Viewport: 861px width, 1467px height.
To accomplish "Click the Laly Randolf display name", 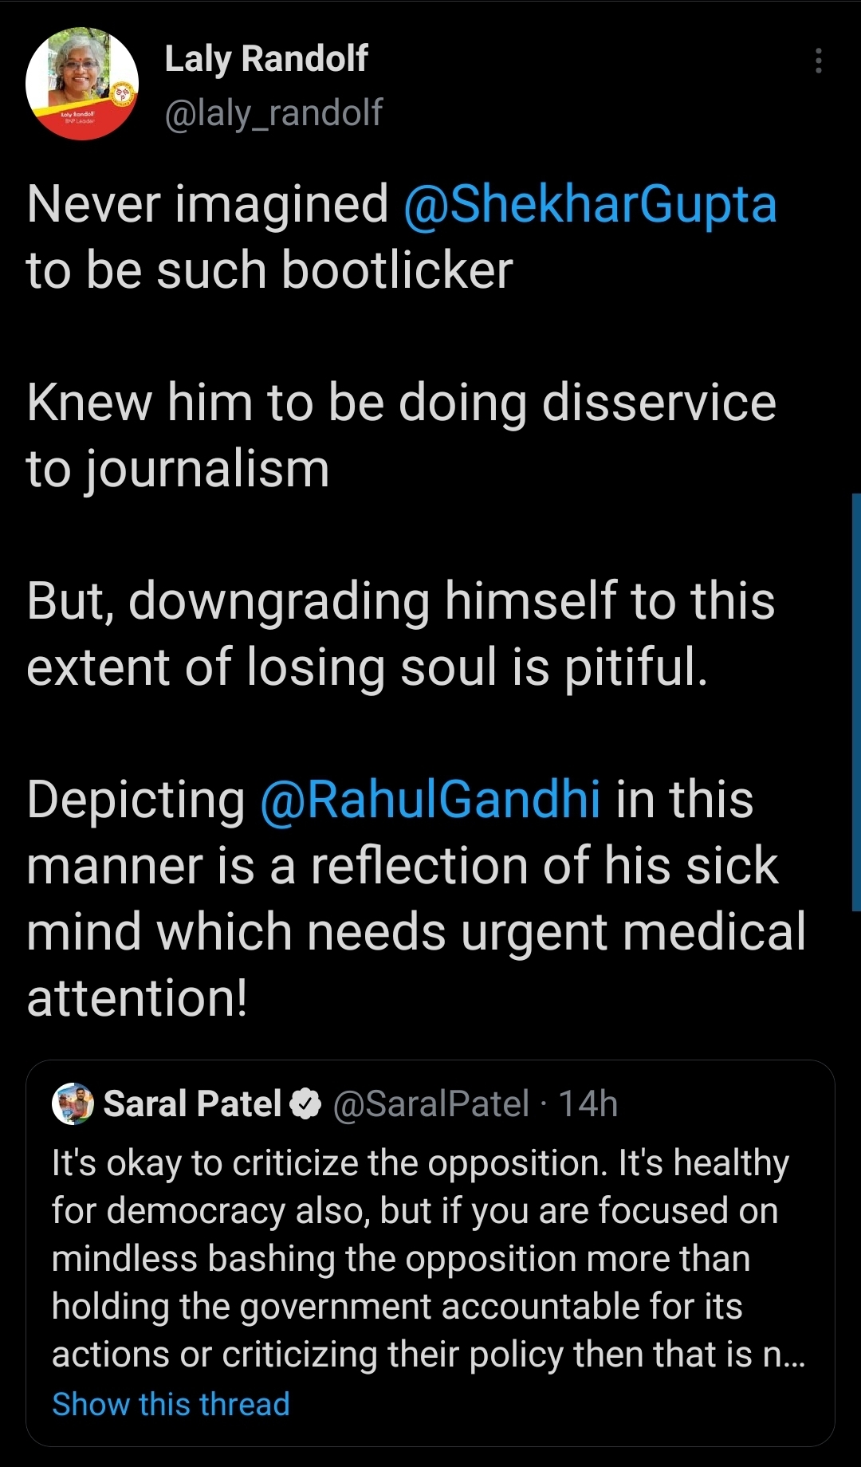I will (x=266, y=58).
